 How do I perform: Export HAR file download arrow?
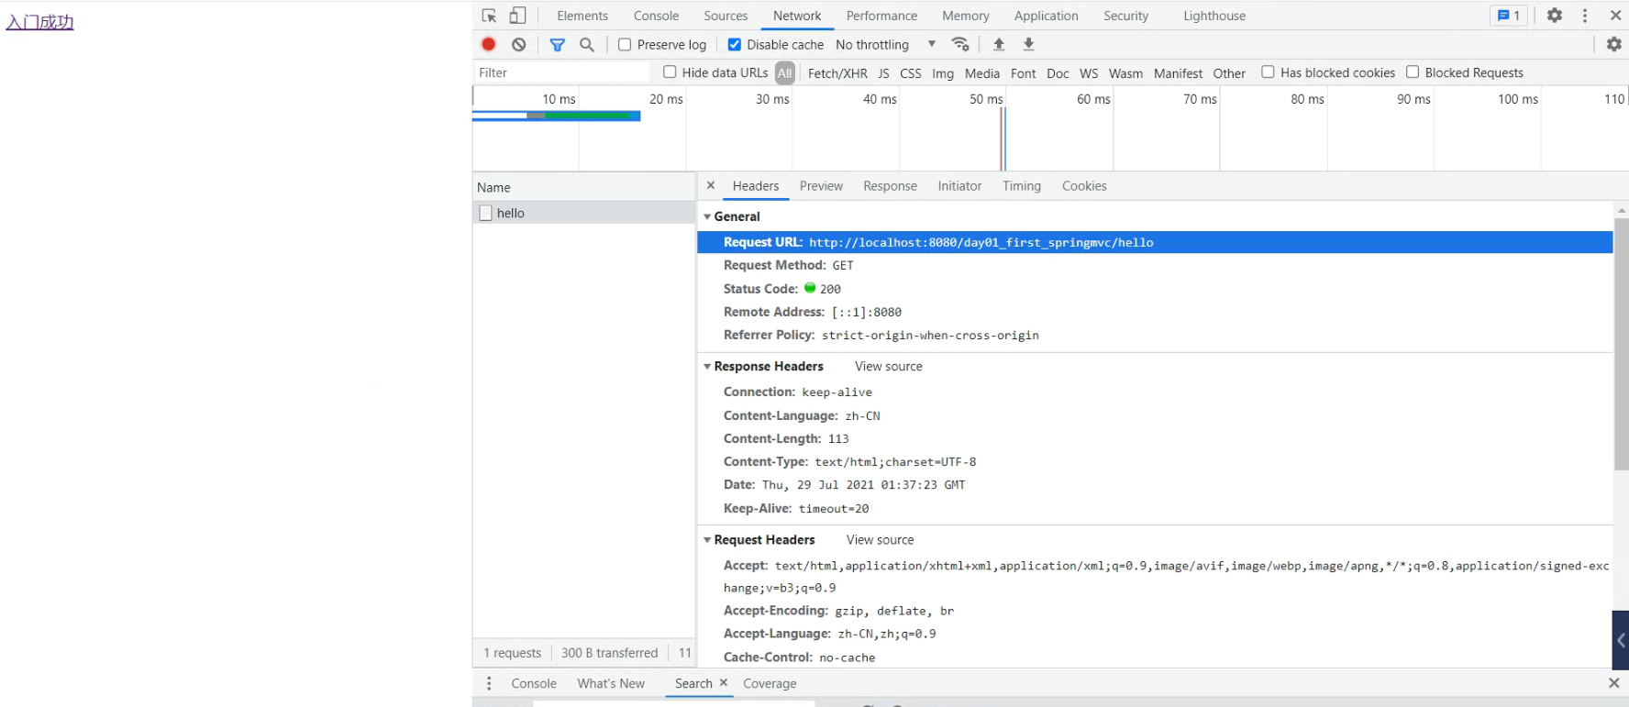coord(1029,44)
